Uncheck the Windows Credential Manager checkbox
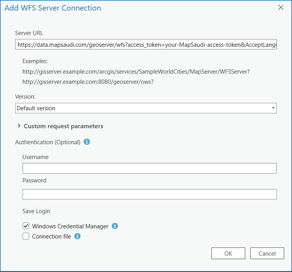Viewport: 292px width, 272px height. tap(26, 226)
